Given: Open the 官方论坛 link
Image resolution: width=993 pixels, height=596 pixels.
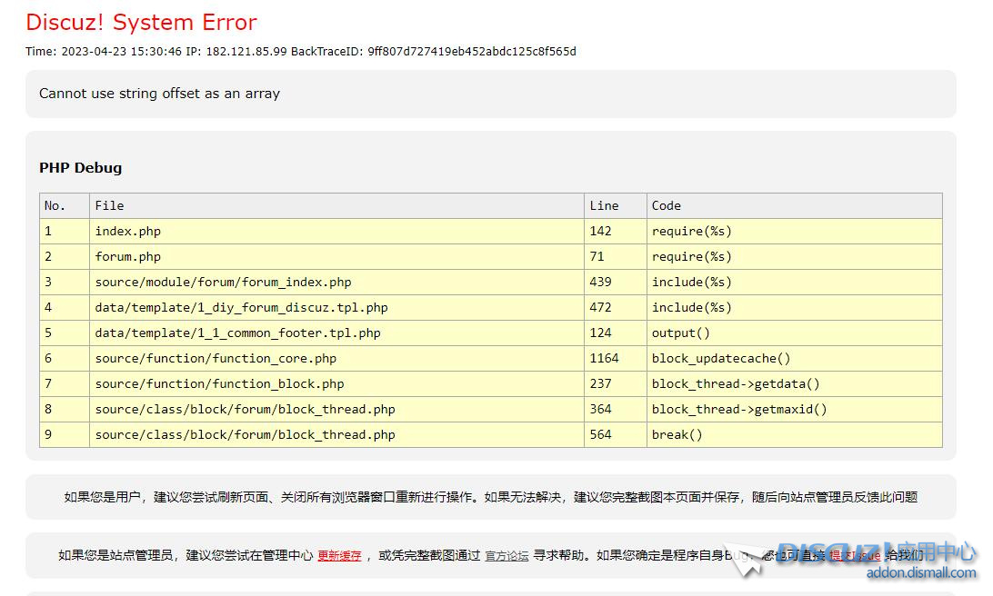Looking at the screenshot, I should (x=507, y=555).
